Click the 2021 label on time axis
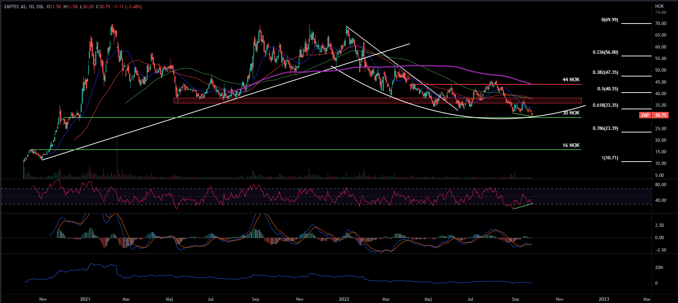Screen dimensions: 678x303 [x=85, y=299]
